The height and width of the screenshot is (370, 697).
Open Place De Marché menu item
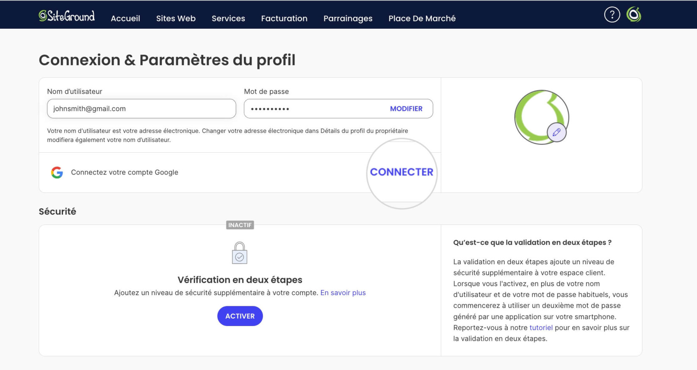422,18
